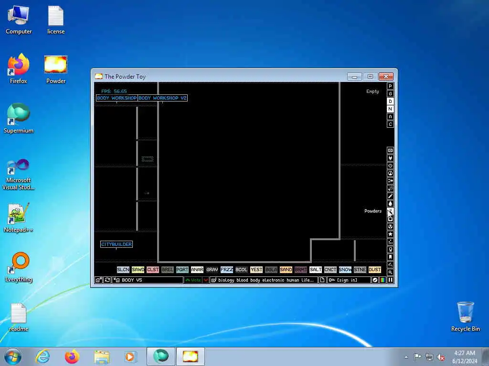Image resolution: width=489 pixels, height=366 pixels.
Task: Select the YEST element
Action: (256, 270)
